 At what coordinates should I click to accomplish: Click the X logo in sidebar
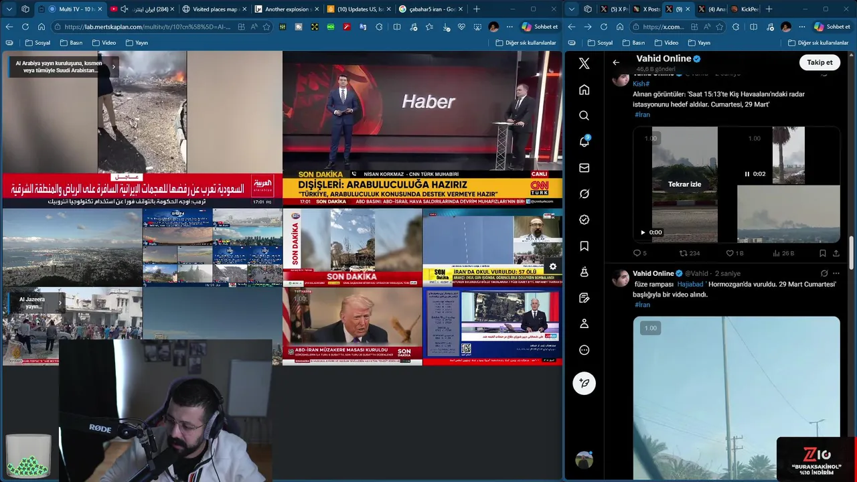(584, 64)
